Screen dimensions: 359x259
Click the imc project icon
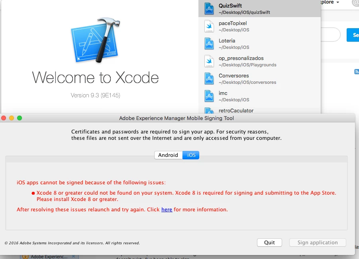point(209,96)
